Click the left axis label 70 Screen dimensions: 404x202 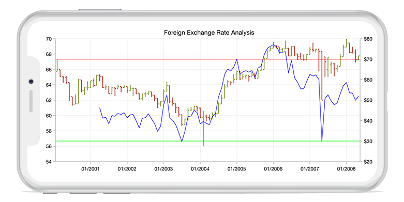49,39
